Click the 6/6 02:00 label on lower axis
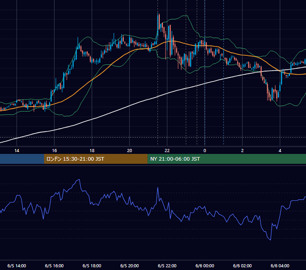This screenshot has width=306, height=270. 243,265
